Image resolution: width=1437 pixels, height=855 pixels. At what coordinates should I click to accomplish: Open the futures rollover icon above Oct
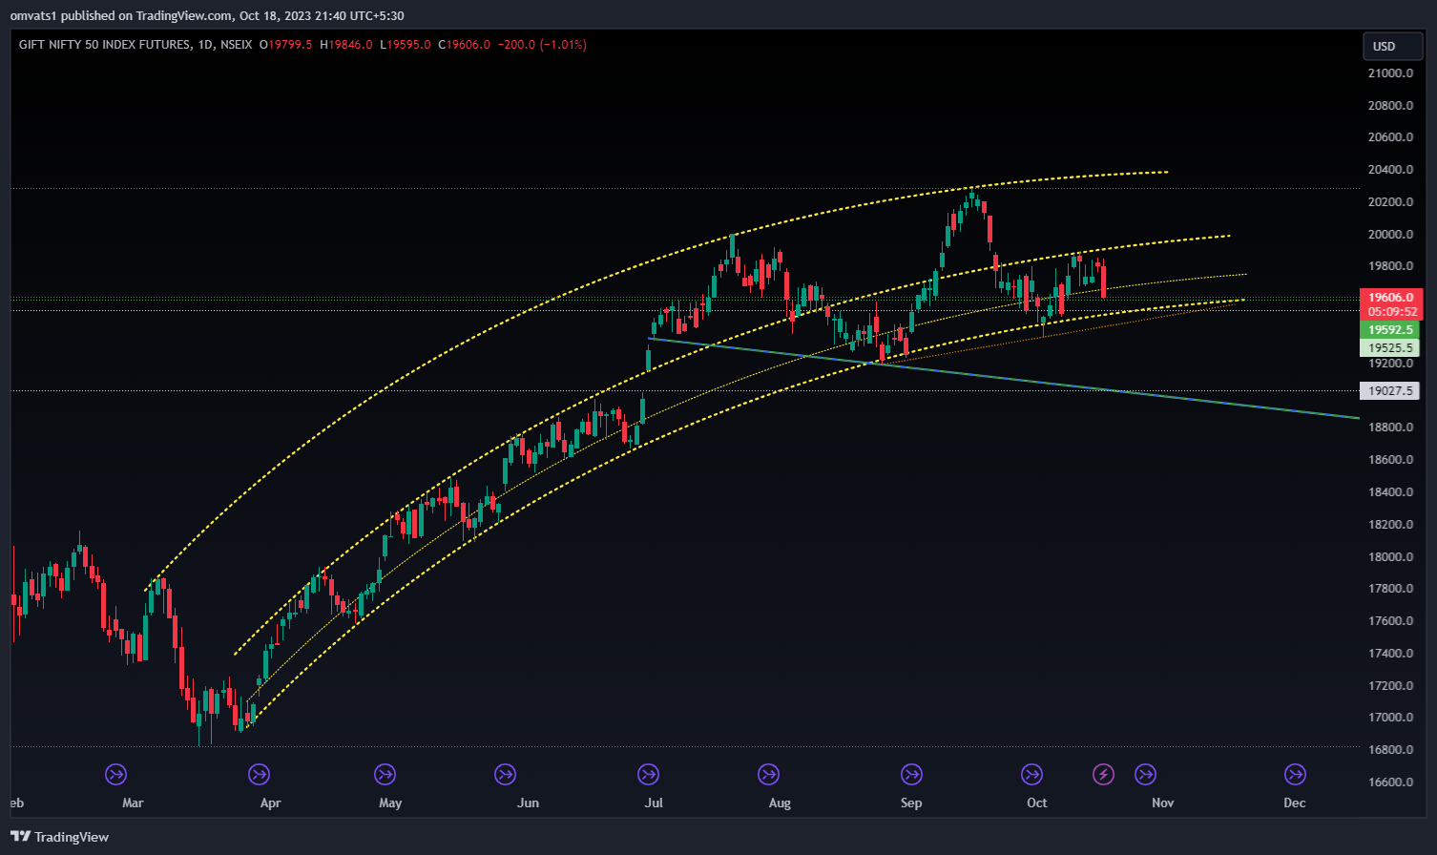(x=1031, y=774)
